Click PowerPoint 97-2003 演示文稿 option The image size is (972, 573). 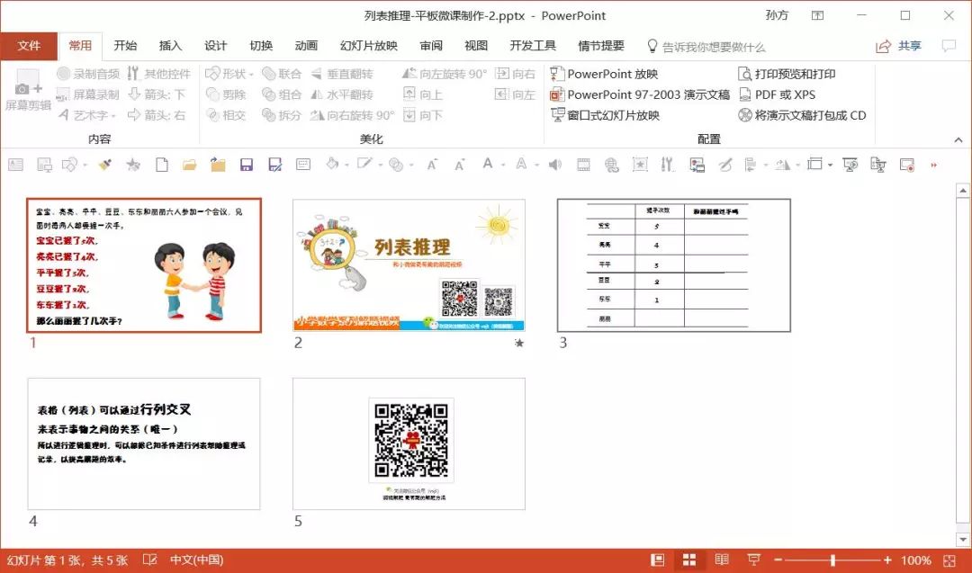coord(640,94)
